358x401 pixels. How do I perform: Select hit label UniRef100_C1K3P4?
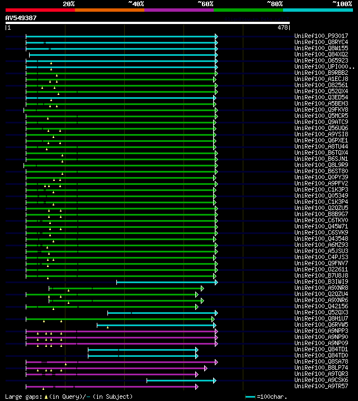321,202
